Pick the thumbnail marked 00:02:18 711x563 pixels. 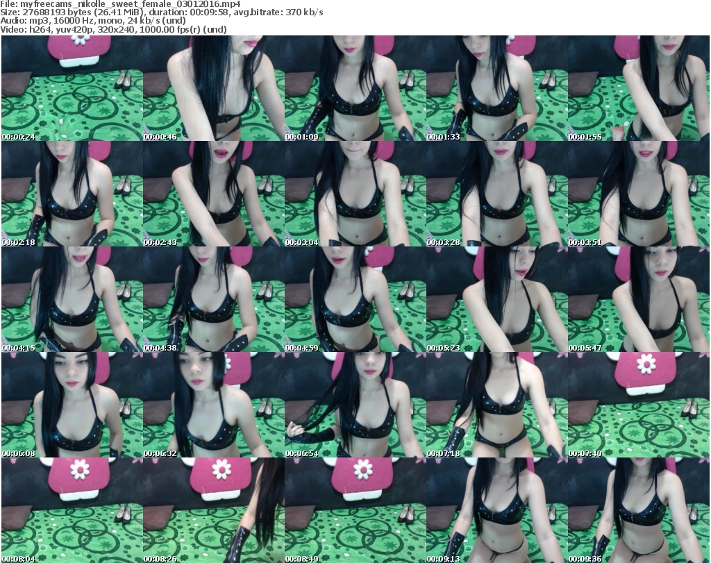click(72, 194)
